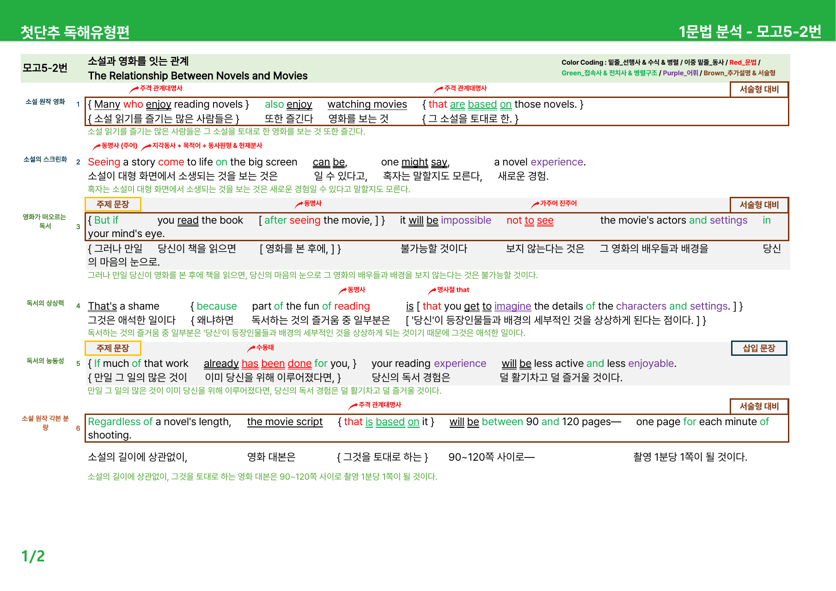Click the underlined phrase 'the movie script'
This screenshot has height=591, width=836.
285,422
